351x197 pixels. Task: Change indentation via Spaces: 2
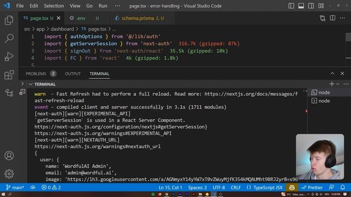point(197,188)
